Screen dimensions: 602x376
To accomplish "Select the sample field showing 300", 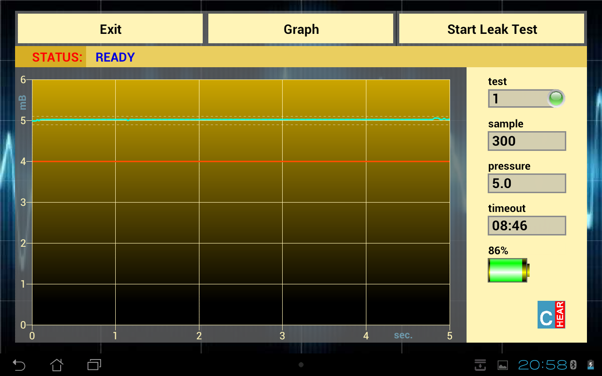I will 527,141.
